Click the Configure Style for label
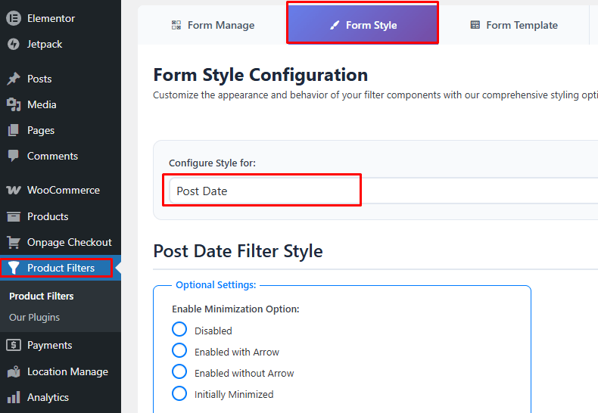Screen dimensions: 598x413 213,163
